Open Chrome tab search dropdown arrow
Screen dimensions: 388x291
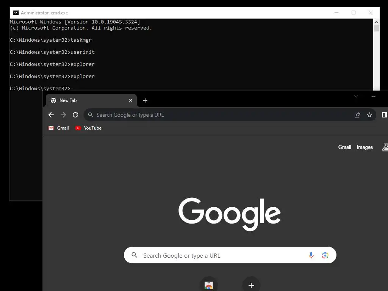point(356,97)
